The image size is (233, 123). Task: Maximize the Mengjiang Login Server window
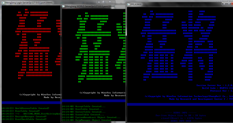click(x=103, y=2)
